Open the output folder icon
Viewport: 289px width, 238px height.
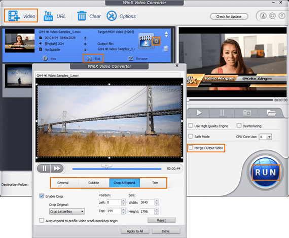(x=271, y=113)
